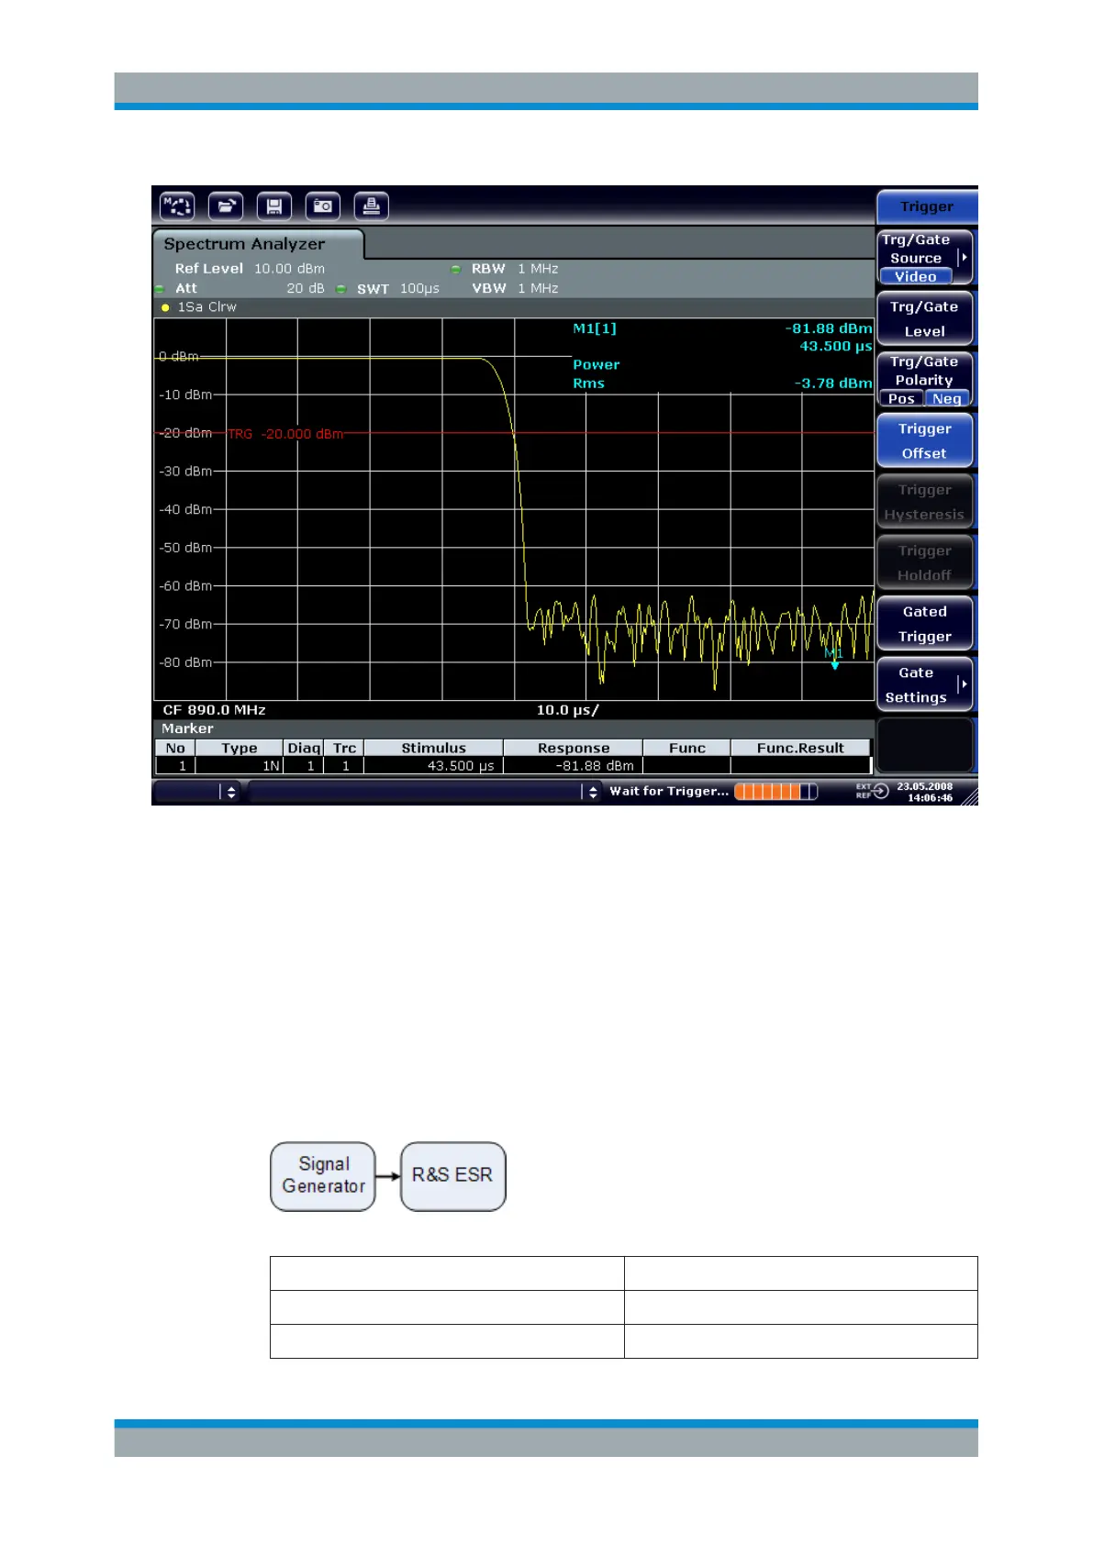Click the 10.0 µs/ time scale label
This screenshot has width=1093, height=1545.
coord(567,710)
